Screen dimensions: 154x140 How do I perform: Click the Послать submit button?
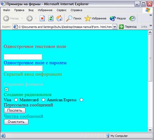[x=15, y=110]
